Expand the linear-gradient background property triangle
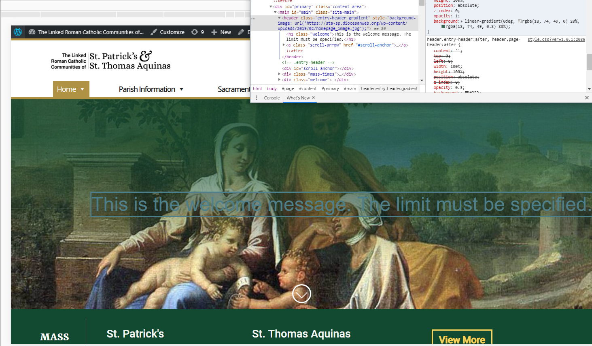Screen dimensions: 592x346 click(x=462, y=21)
